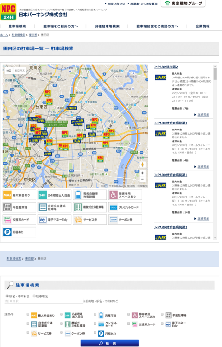Click the station name search input field
The height and width of the screenshot is (347, 222).
[44, 301]
